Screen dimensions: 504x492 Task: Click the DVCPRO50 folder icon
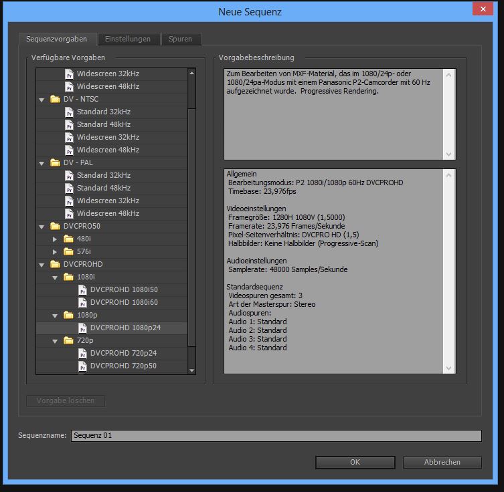click(x=55, y=226)
